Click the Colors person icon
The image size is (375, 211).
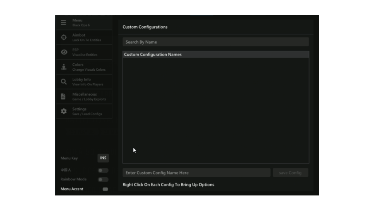tap(64, 67)
